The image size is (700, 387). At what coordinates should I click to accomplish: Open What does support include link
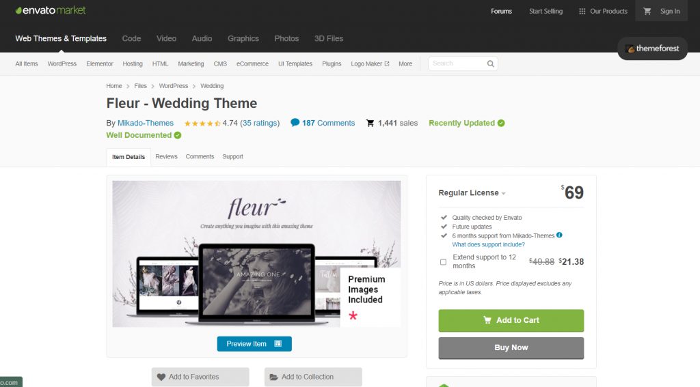pyautogui.click(x=488, y=244)
